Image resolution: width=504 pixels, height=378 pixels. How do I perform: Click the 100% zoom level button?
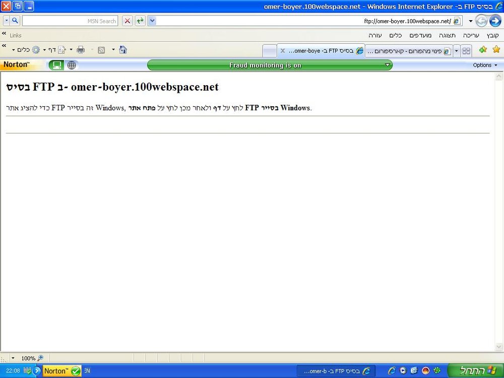[32, 358]
